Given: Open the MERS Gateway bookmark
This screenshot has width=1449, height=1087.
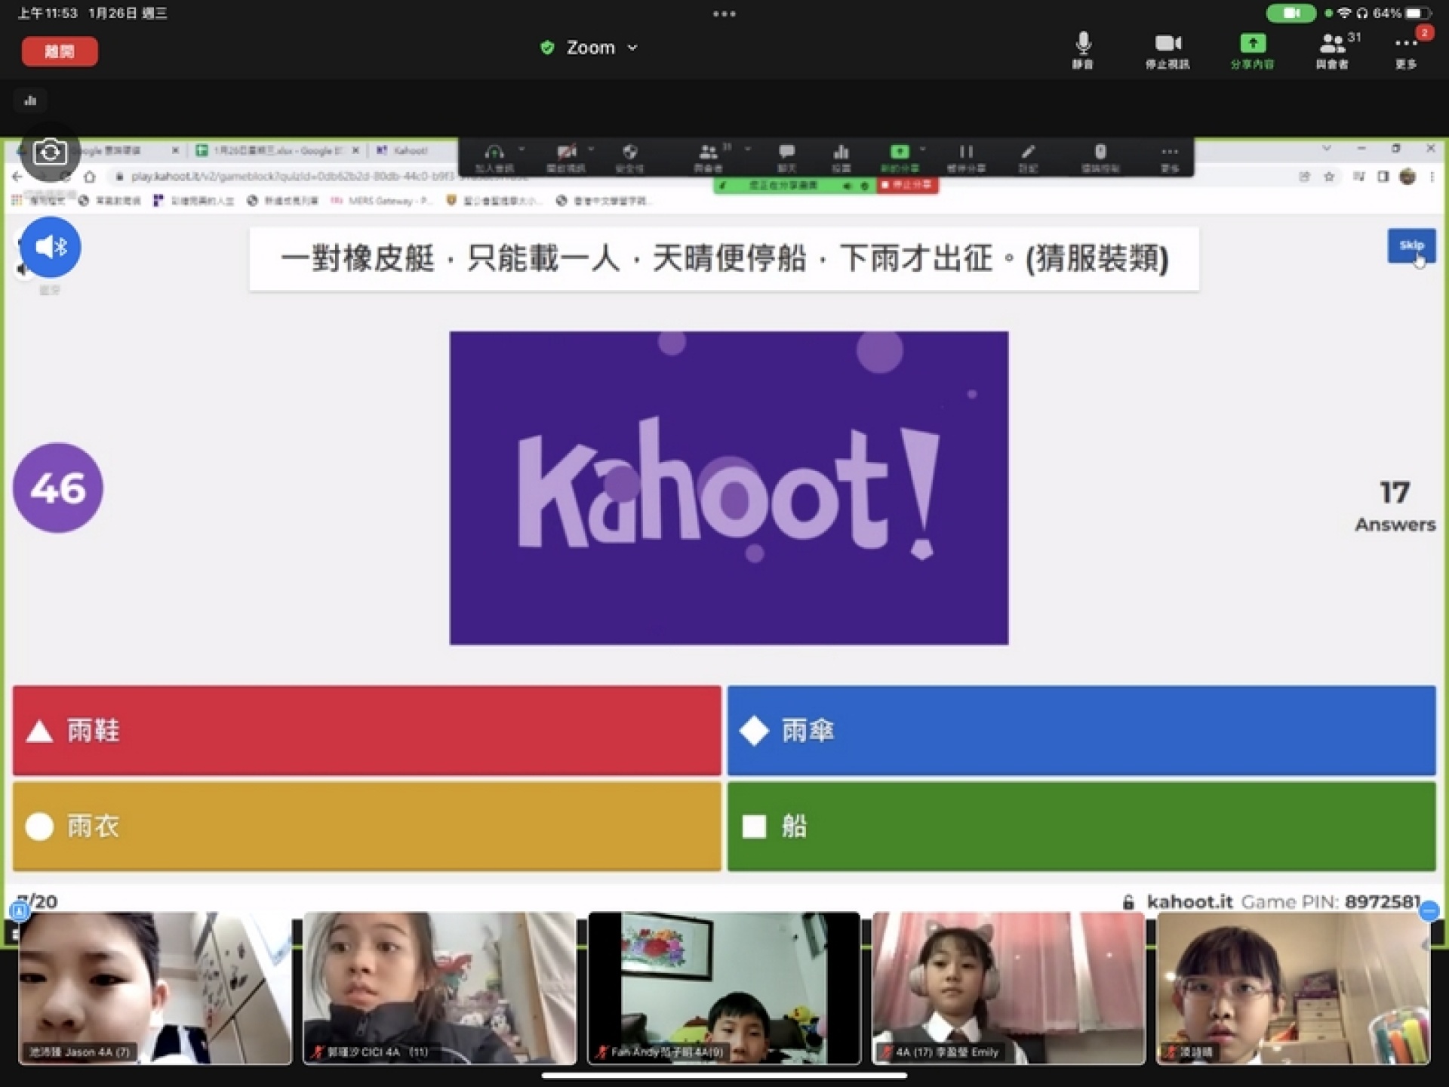Looking at the screenshot, I should (x=381, y=201).
